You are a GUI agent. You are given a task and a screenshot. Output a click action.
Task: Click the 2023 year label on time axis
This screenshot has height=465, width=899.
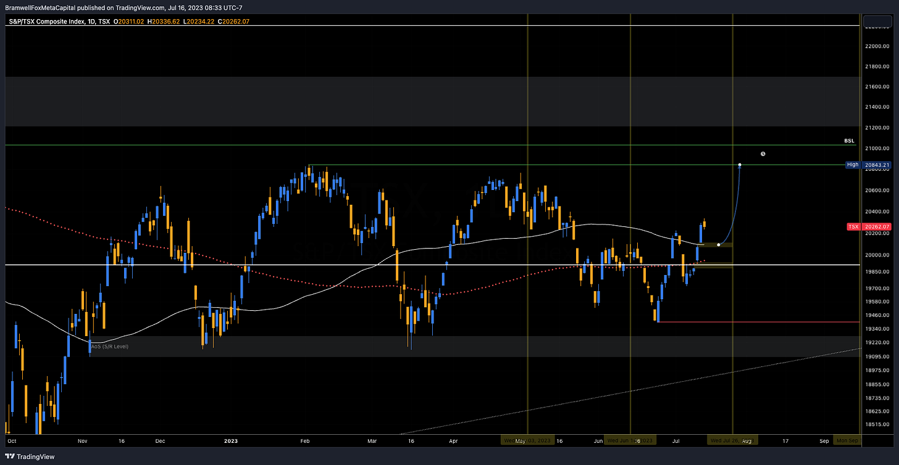tap(231, 441)
